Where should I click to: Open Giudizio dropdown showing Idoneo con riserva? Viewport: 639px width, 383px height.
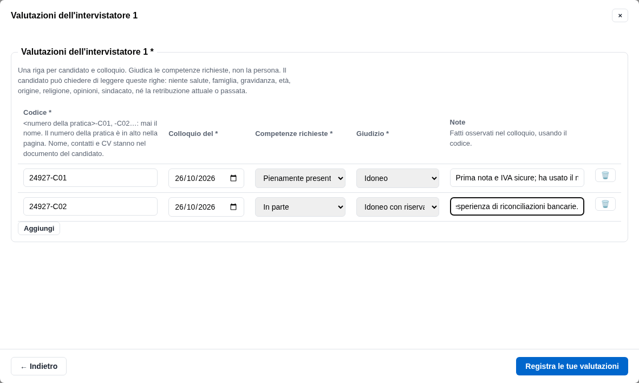[x=397, y=207]
